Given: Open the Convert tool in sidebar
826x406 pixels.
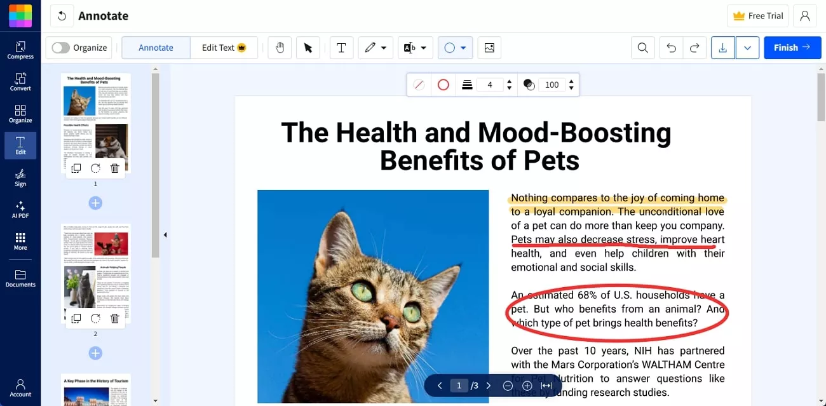Looking at the screenshot, I should click(20, 82).
